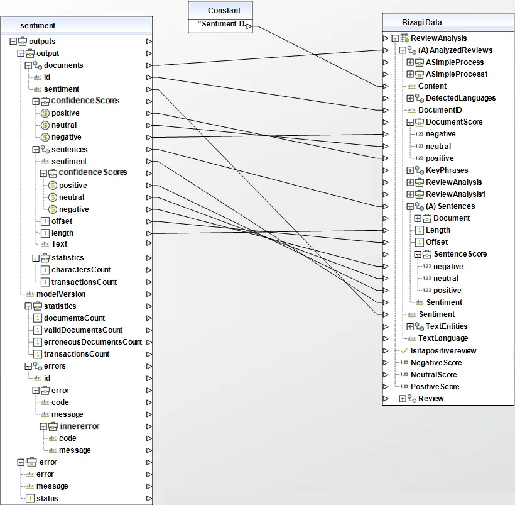
Task: Click the charactersCount integer icon
Action: (x=45, y=270)
